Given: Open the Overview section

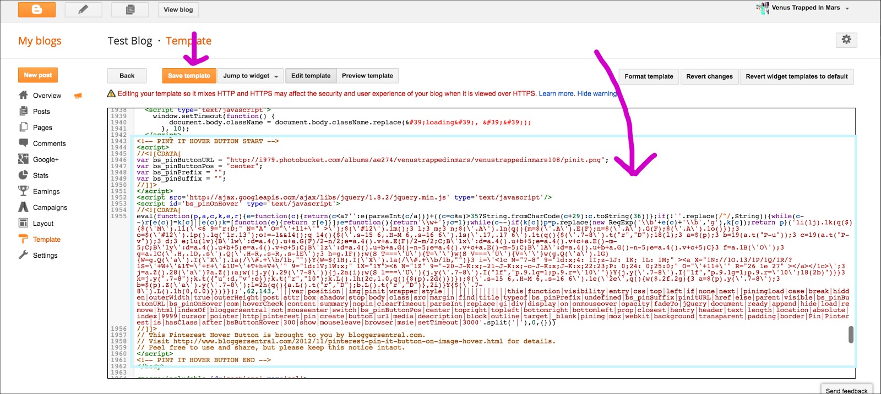Looking at the screenshot, I should pos(47,96).
